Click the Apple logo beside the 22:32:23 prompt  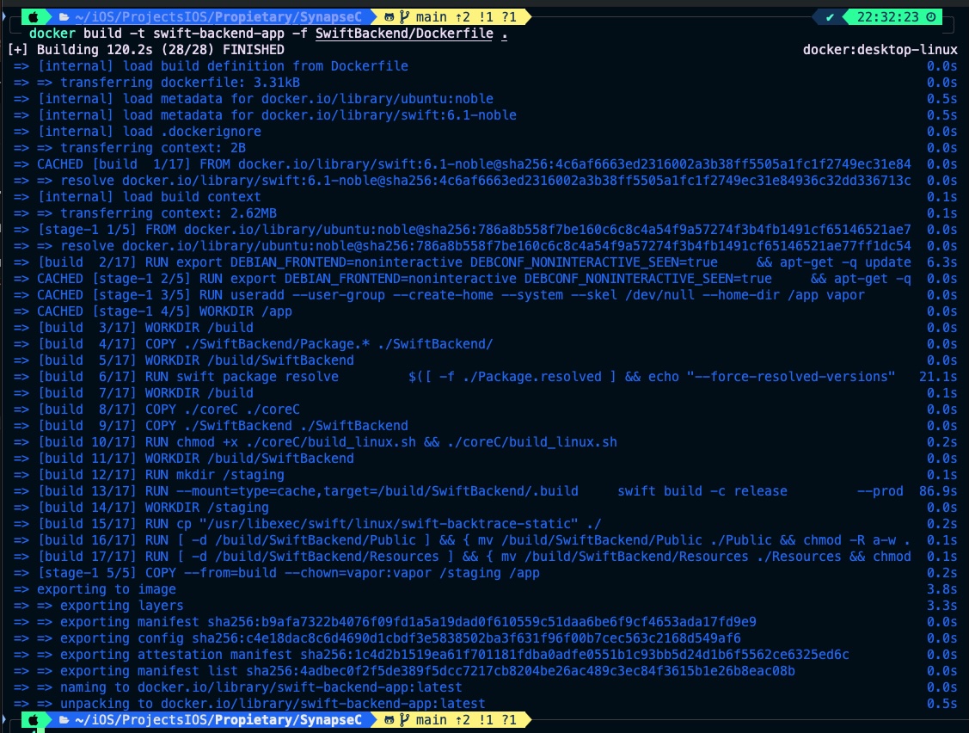pyautogui.click(x=34, y=17)
